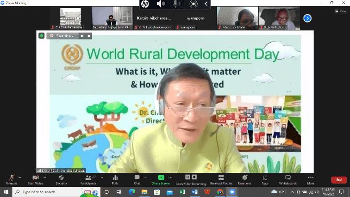This screenshot has height=197, width=350.
Task: Stop recording from the bottom toolbar
Action: click(x=194, y=177)
